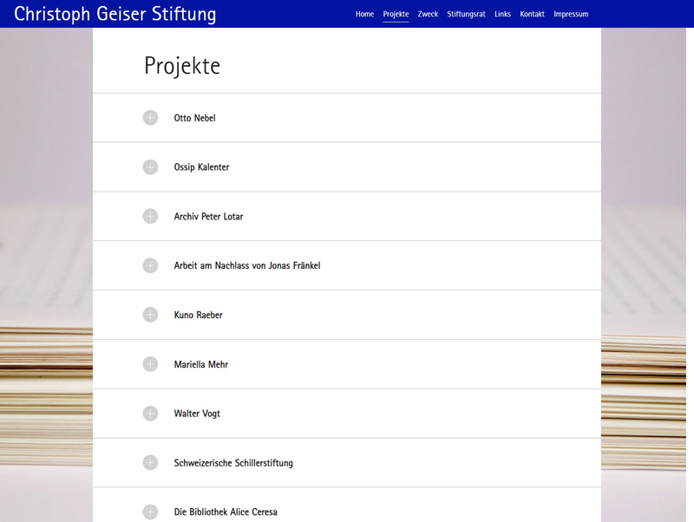
Task: Expand the Walter Vogt project title
Action: (197, 414)
